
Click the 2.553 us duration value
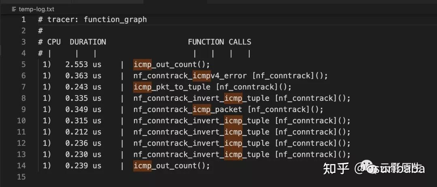83,64
